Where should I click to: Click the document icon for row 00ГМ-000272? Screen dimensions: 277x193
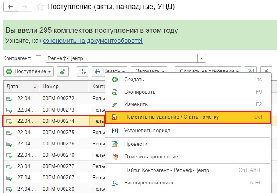pos(9,99)
